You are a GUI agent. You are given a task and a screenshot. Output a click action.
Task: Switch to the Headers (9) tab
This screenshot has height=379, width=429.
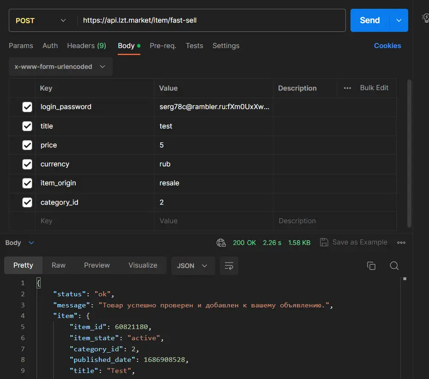(86, 46)
